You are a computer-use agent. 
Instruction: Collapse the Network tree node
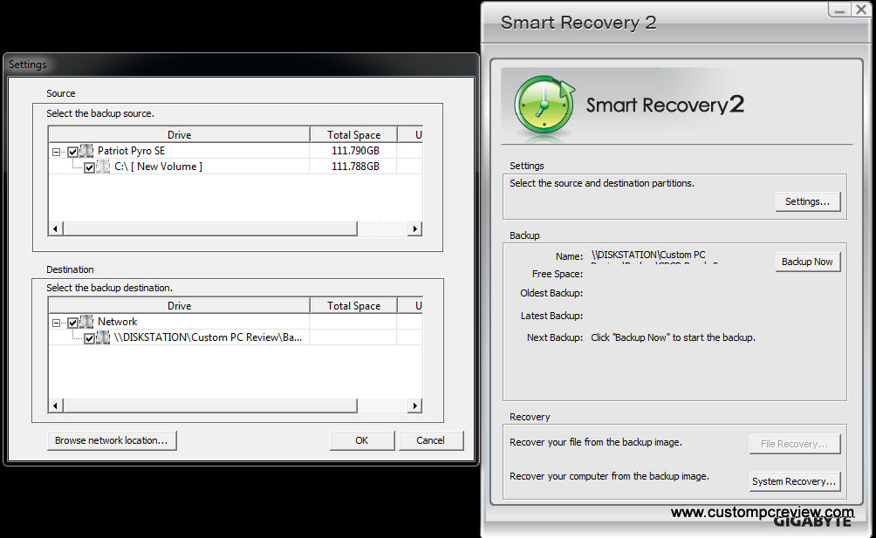point(57,323)
